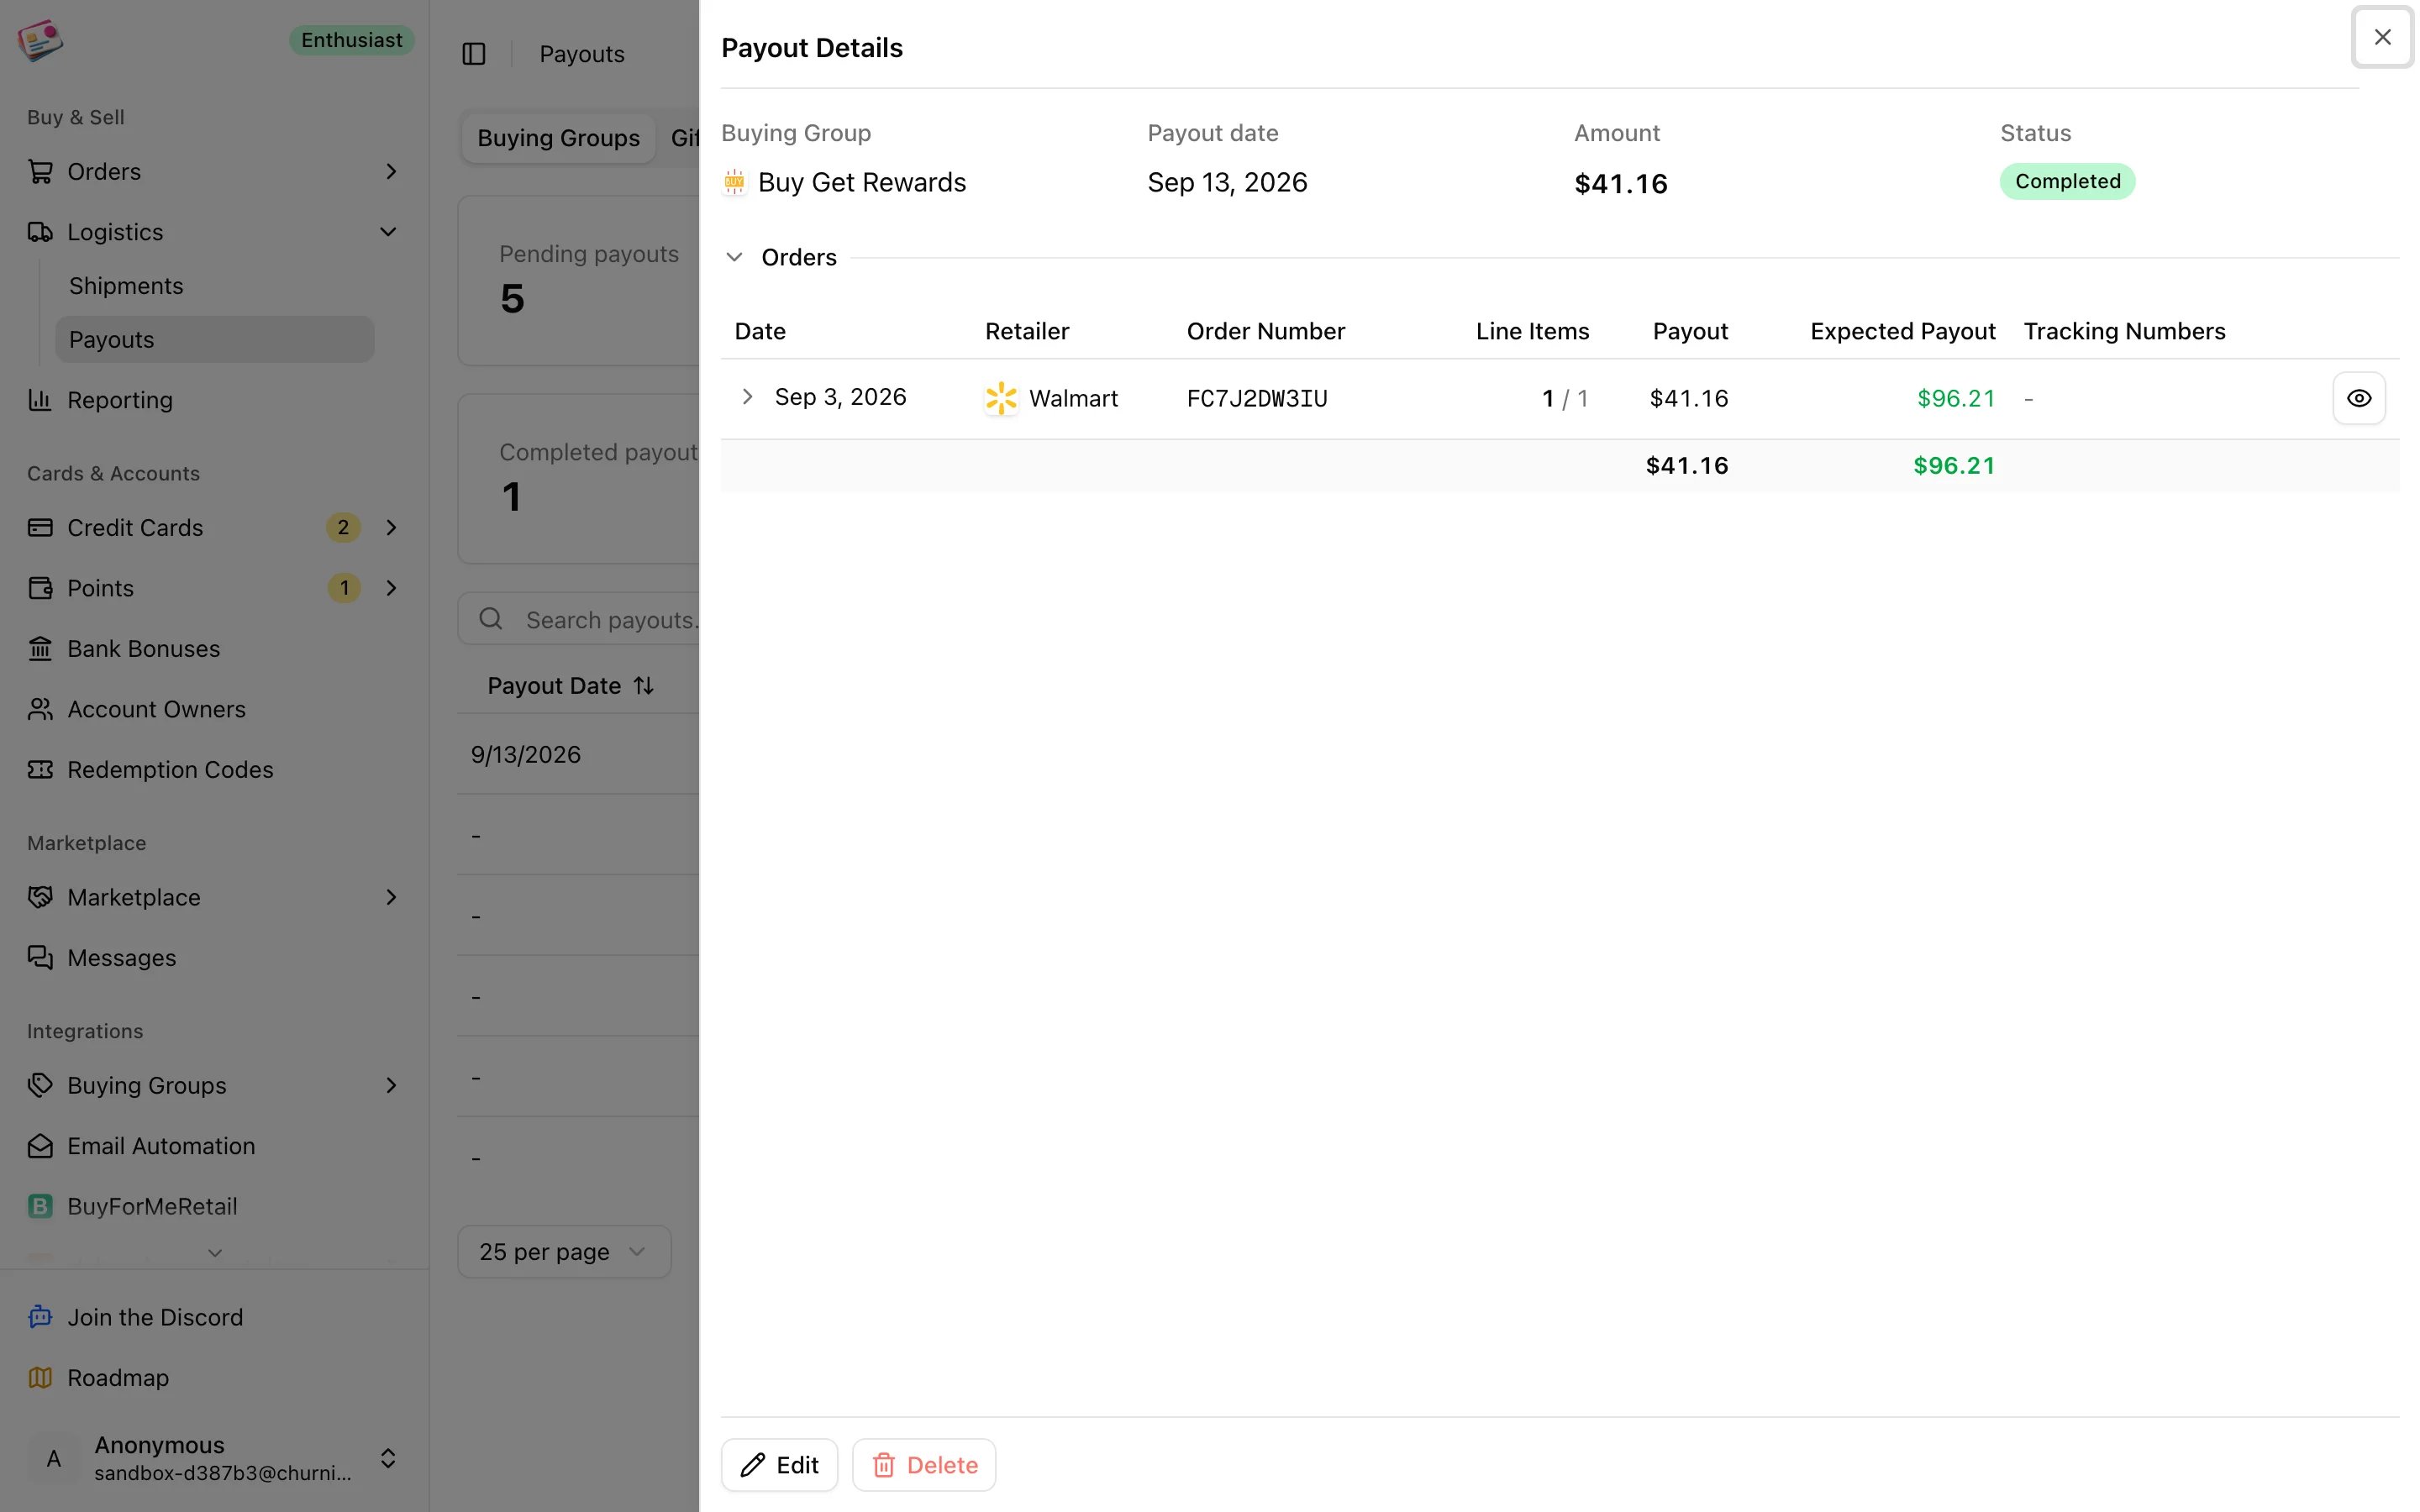Collapse the Orders section chevron
Image resolution: width=2420 pixels, height=1512 pixels.
(734, 258)
